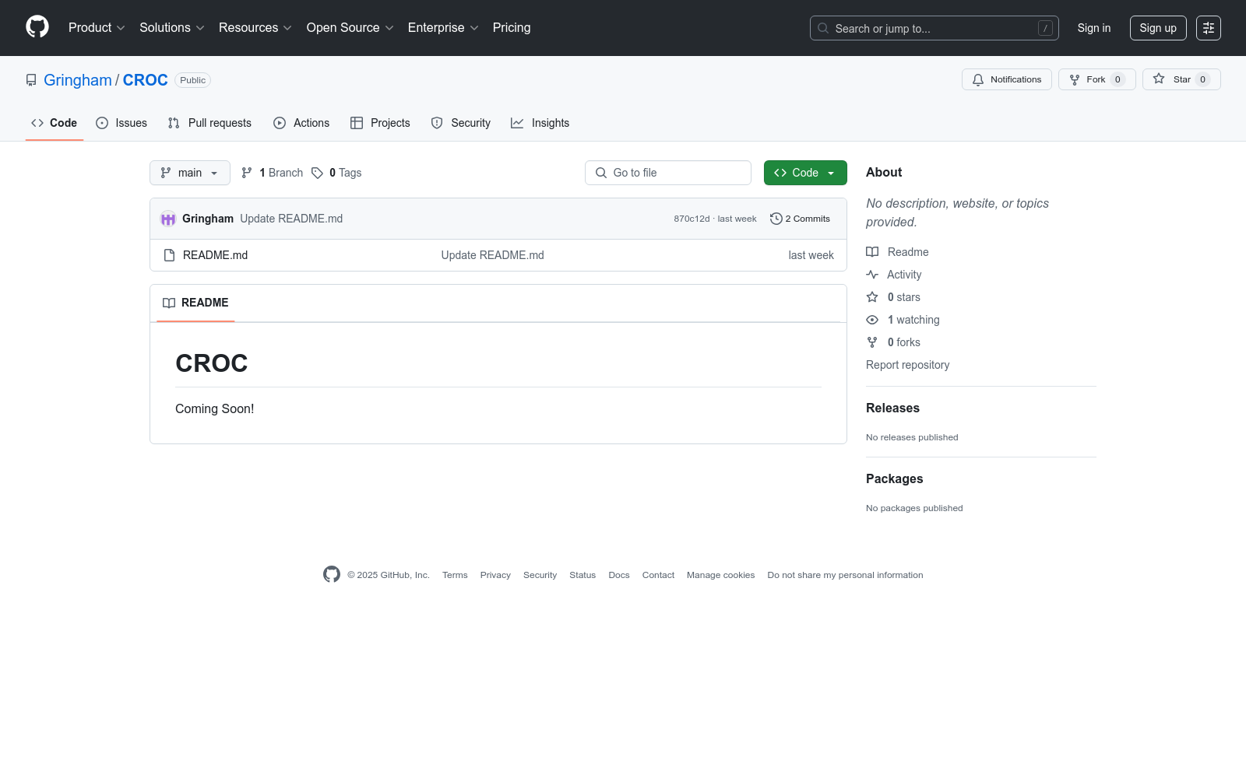Open the 2 Commits history

[x=800, y=219]
